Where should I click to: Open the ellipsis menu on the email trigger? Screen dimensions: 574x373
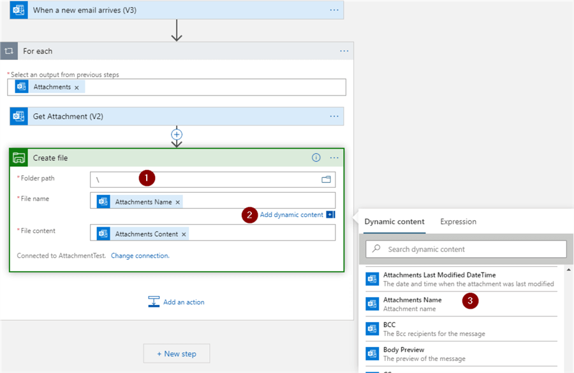pos(334,10)
